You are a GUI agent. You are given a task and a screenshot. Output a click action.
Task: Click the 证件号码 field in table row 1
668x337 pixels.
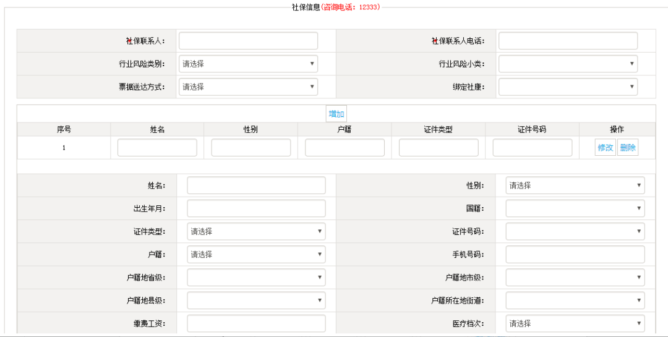click(532, 148)
